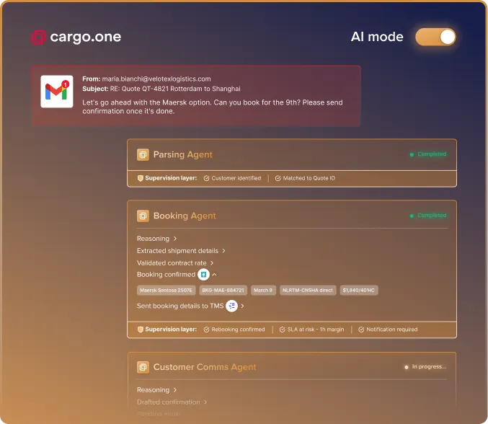Screen dimensions: 488x424
Task: Click shield icon in Parsing Agent supervision layer
Action: 141,178
